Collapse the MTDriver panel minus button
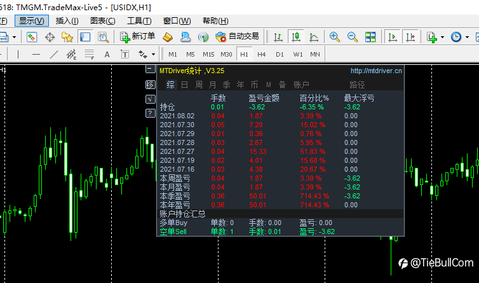479x283 pixels. click(x=151, y=69)
